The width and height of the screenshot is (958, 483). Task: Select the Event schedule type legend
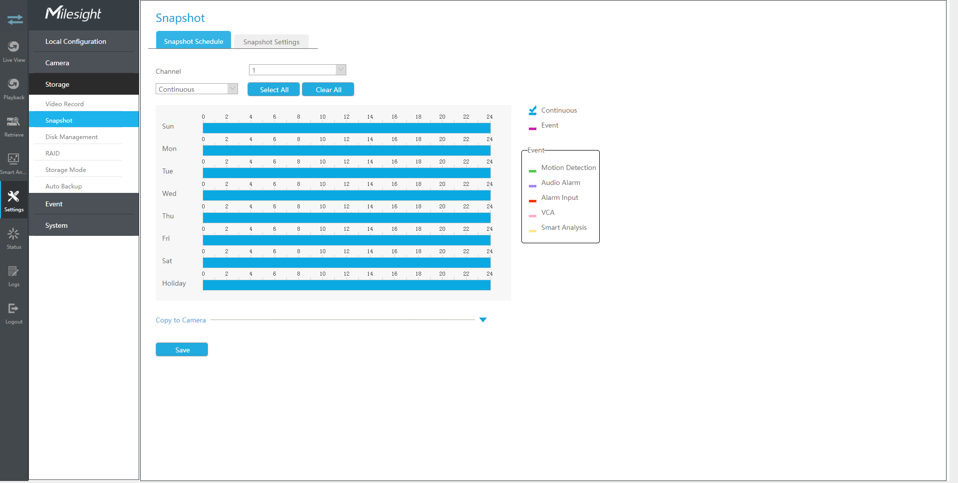[x=549, y=126]
